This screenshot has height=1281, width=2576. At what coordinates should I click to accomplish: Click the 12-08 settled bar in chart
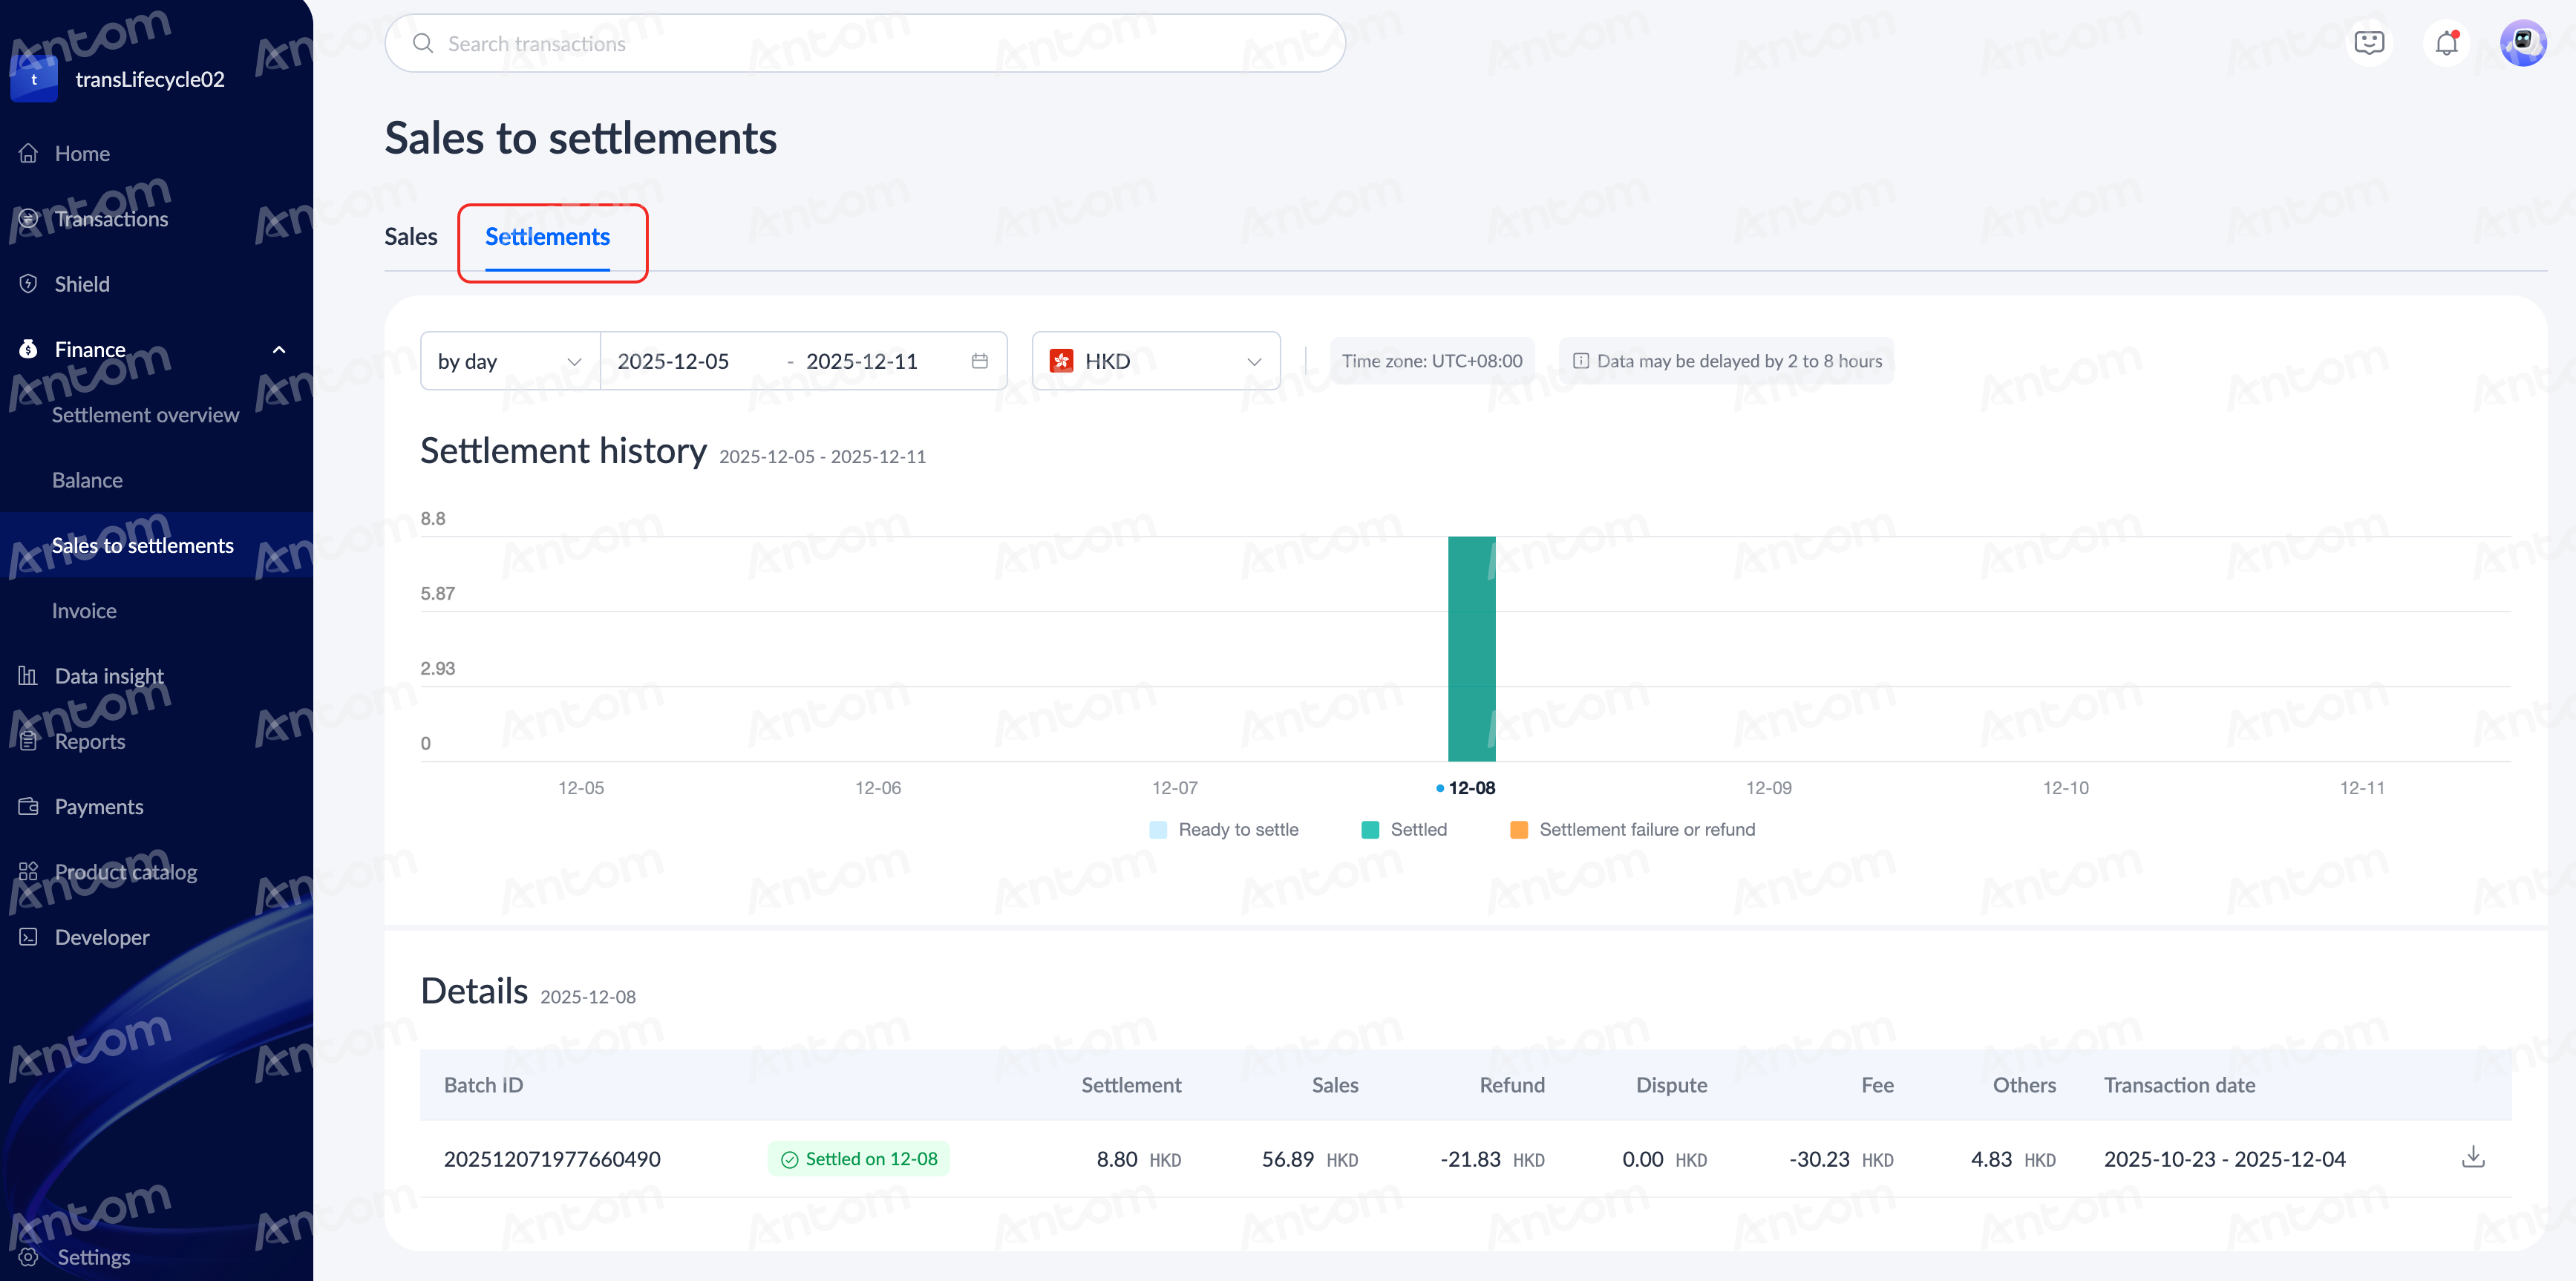point(1471,649)
